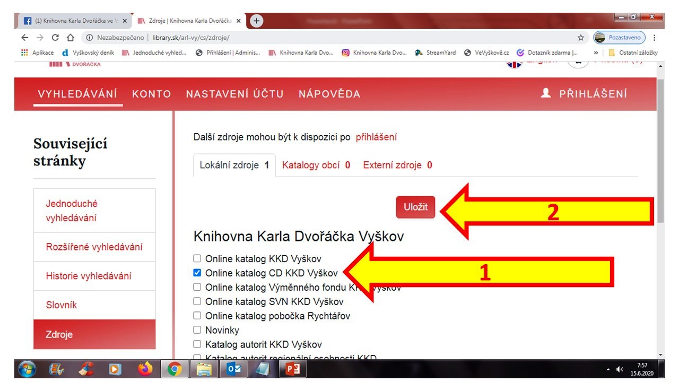
Task: Open the KONTO menu
Action: (152, 94)
